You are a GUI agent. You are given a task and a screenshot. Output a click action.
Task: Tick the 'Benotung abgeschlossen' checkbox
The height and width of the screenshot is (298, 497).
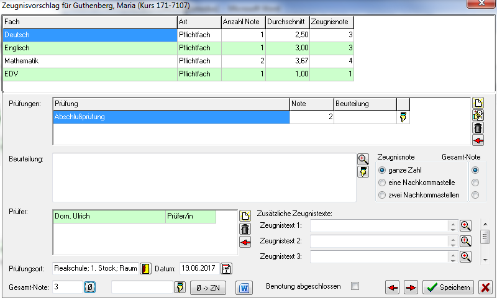(x=355, y=286)
